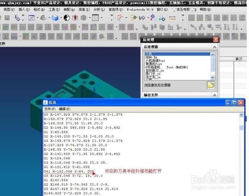This screenshot has height=196, width=249.
Task: Click the yellow folder browse postprocessor icon
Action: (x=211, y=85)
